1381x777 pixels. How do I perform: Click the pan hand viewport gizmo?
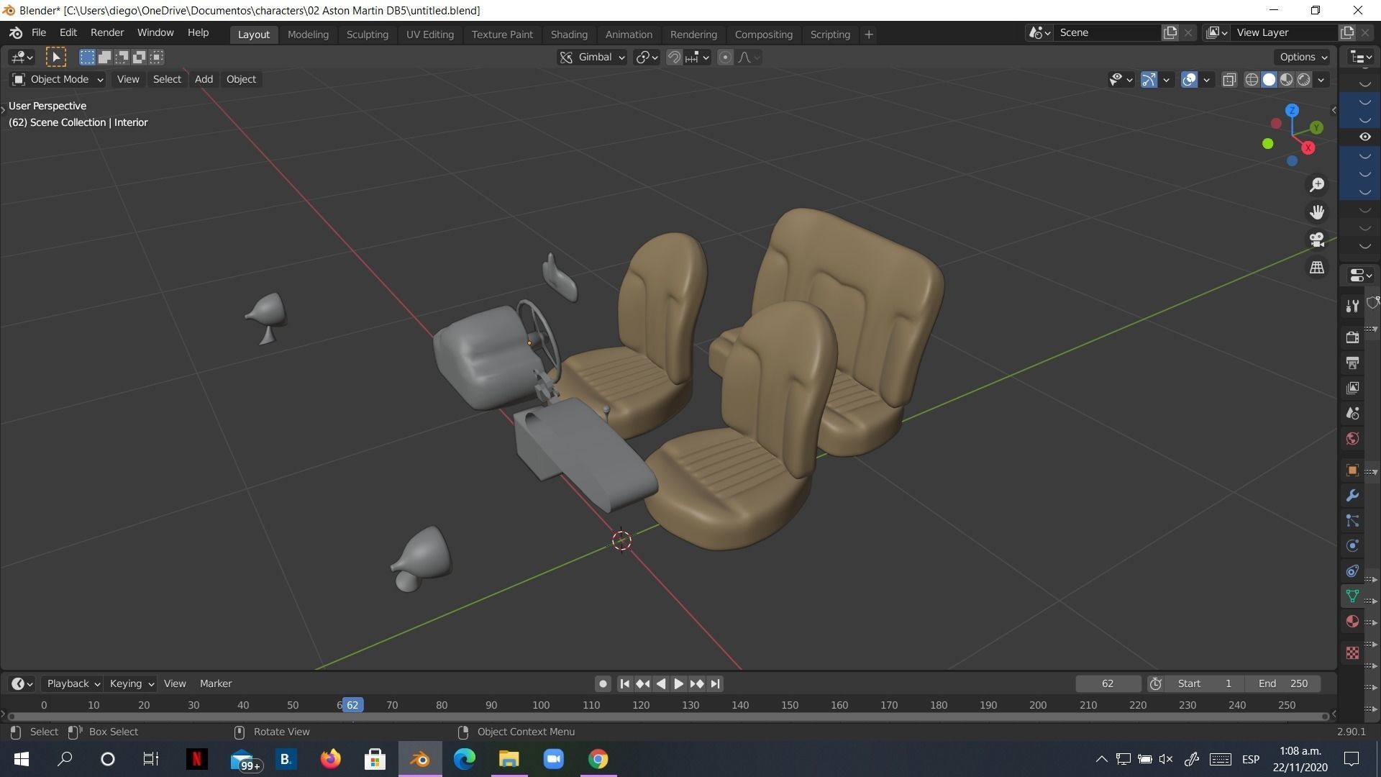(1317, 212)
